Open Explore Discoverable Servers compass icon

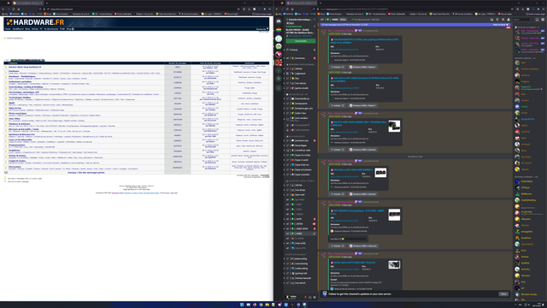tap(279, 79)
